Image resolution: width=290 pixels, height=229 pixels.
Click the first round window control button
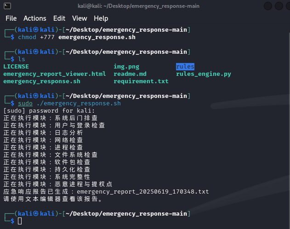coord(267,6)
